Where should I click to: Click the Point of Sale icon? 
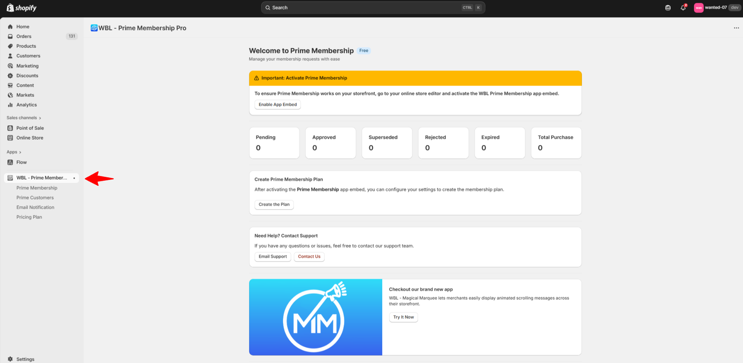10,128
